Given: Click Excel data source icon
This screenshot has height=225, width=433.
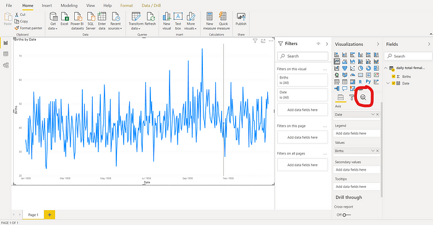Looking at the screenshot, I should pos(64,19).
